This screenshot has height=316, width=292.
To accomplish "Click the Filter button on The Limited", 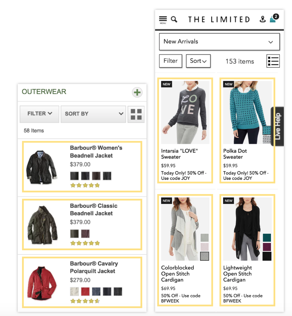I will (x=171, y=61).
